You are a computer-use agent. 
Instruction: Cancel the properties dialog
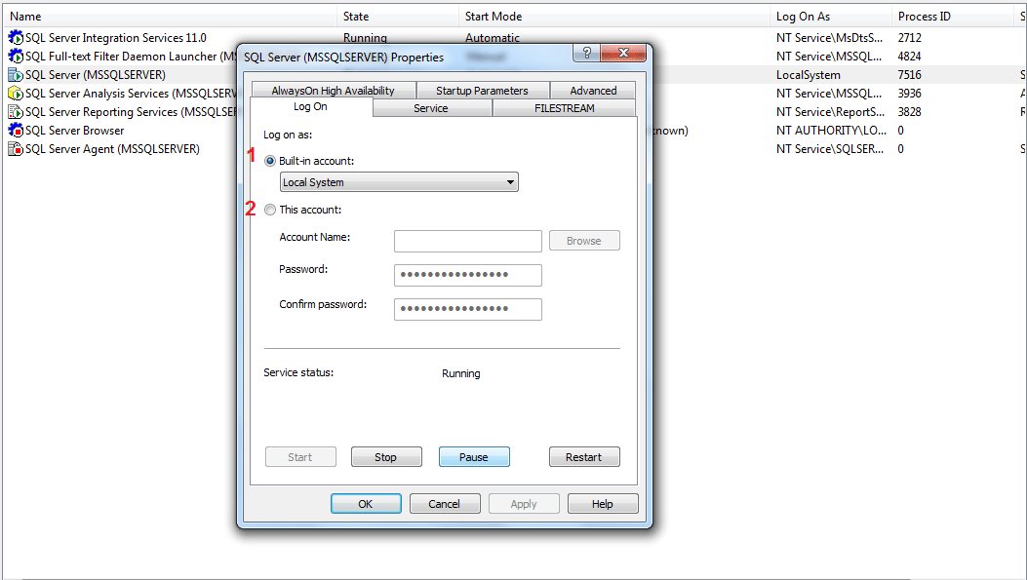445,503
